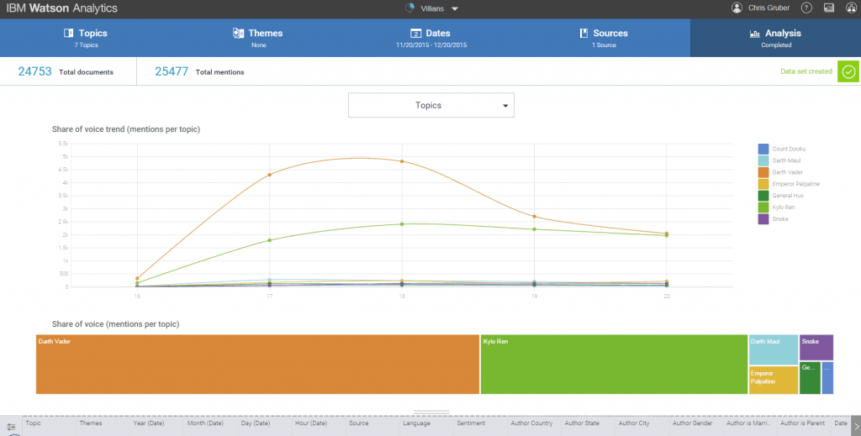Screen dimensions: 861x436
Task: Click the green data set created checkmark
Action: (848, 72)
